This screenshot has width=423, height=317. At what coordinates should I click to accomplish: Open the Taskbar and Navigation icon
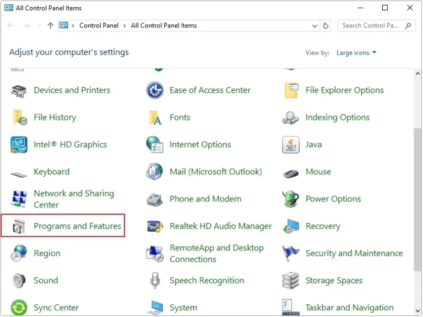291,308
